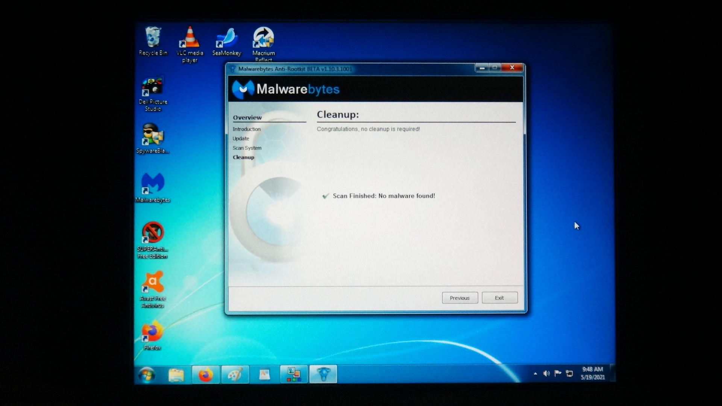This screenshot has height=406, width=722.
Task: Select Malwarebytes Anti-Rootkit taskbar button
Action: tap(323, 374)
